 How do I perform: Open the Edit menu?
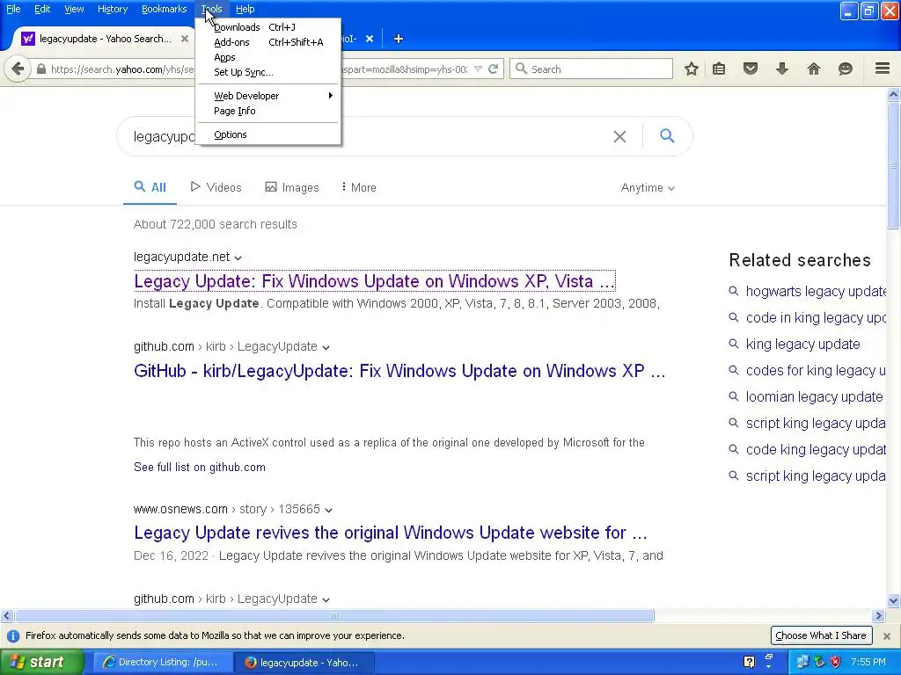tap(42, 9)
